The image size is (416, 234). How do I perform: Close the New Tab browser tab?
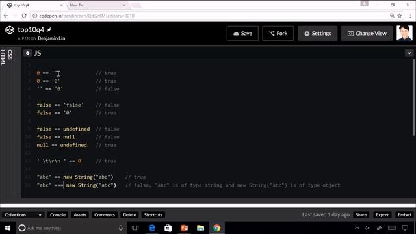point(124,5)
